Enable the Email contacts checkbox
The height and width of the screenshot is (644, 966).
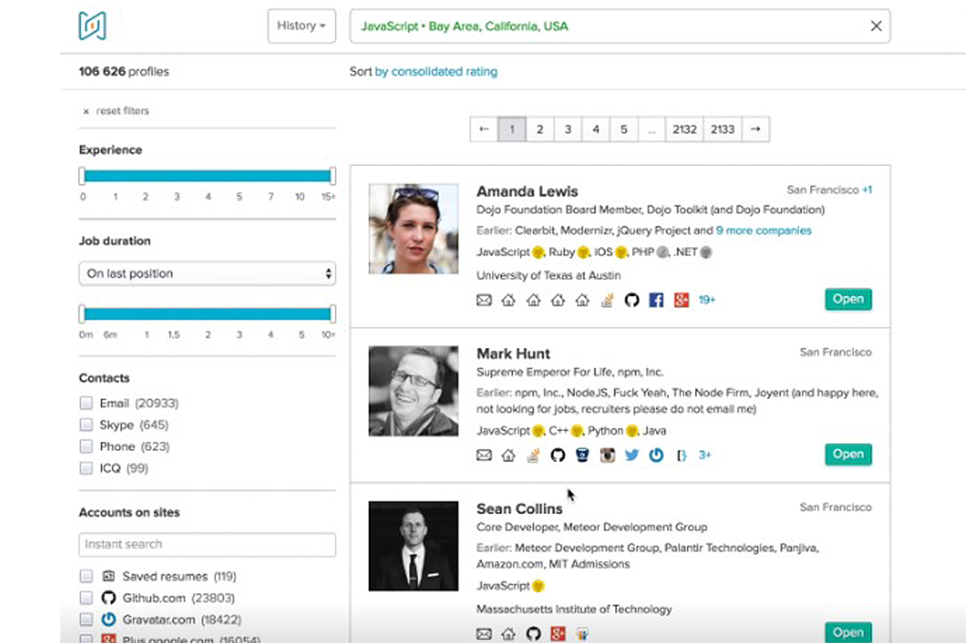point(87,403)
